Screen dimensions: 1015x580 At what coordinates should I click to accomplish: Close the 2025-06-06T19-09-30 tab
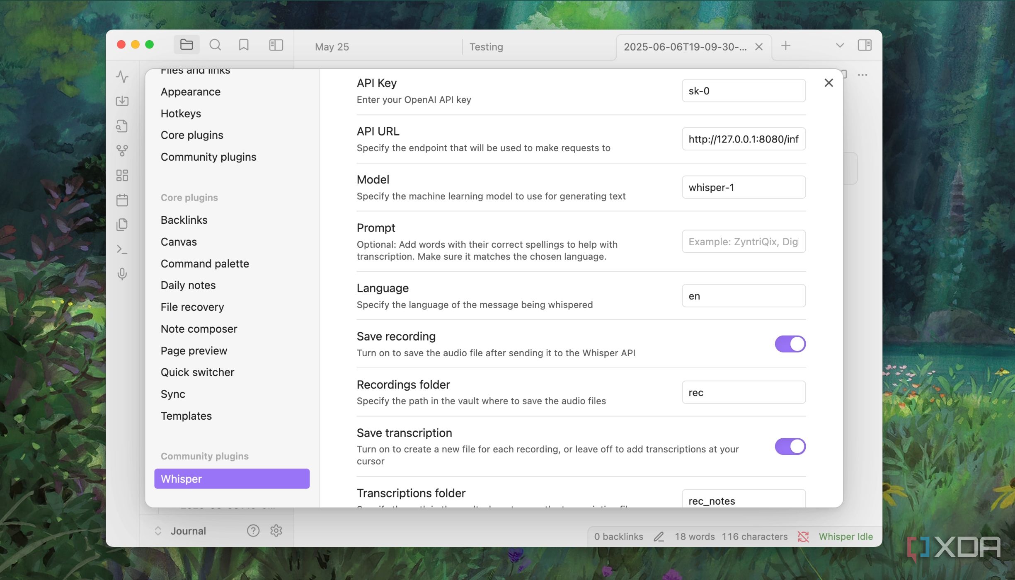tap(759, 47)
